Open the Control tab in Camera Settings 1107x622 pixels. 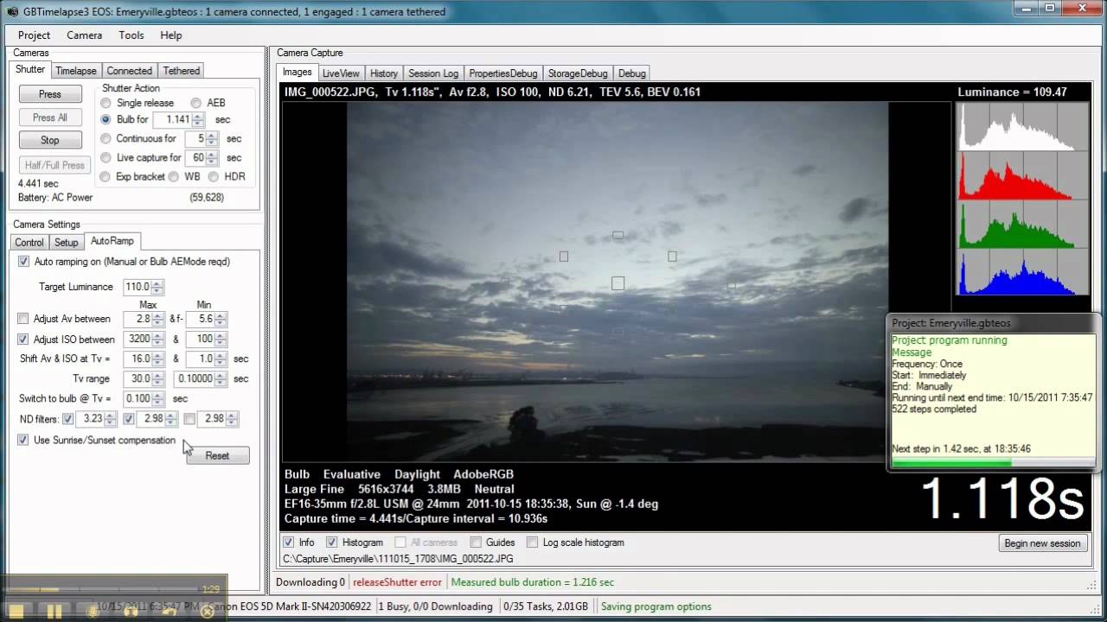click(x=29, y=243)
